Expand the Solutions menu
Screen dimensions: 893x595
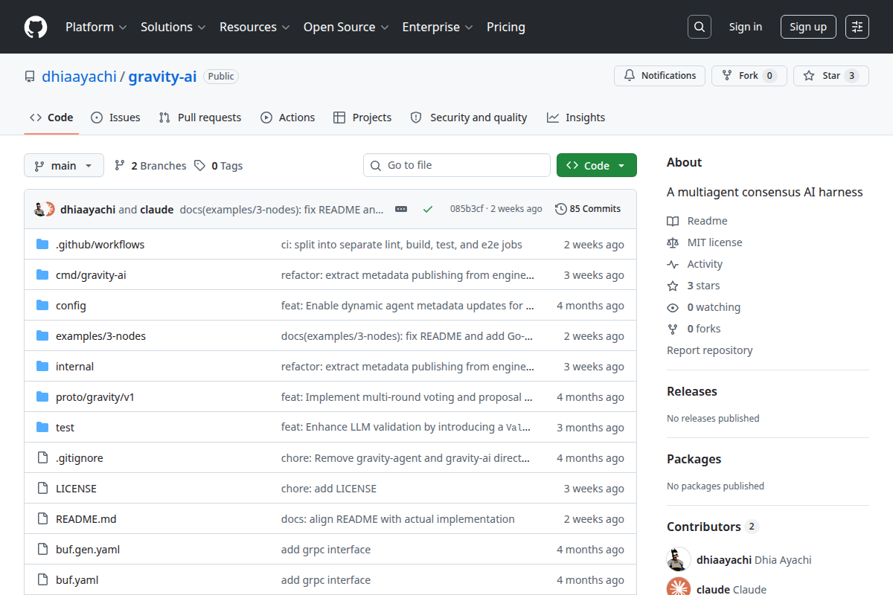[173, 27]
